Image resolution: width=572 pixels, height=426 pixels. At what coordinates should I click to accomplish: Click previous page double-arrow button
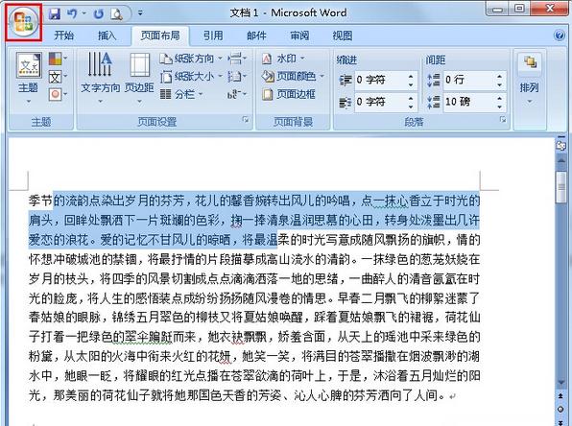[560, 395]
